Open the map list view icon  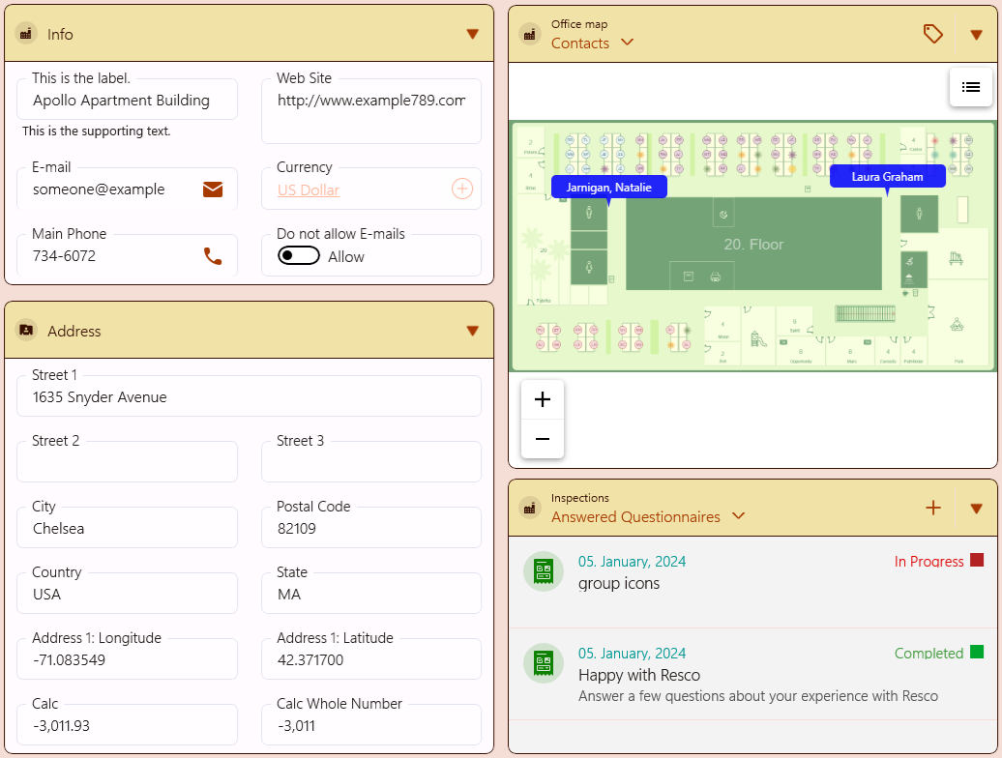click(971, 87)
